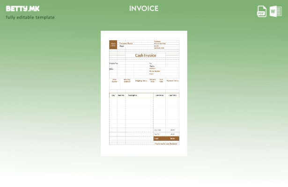The width and height of the screenshot is (288, 187).
Task: Click the Date field on invoice
Action: tap(111, 69)
